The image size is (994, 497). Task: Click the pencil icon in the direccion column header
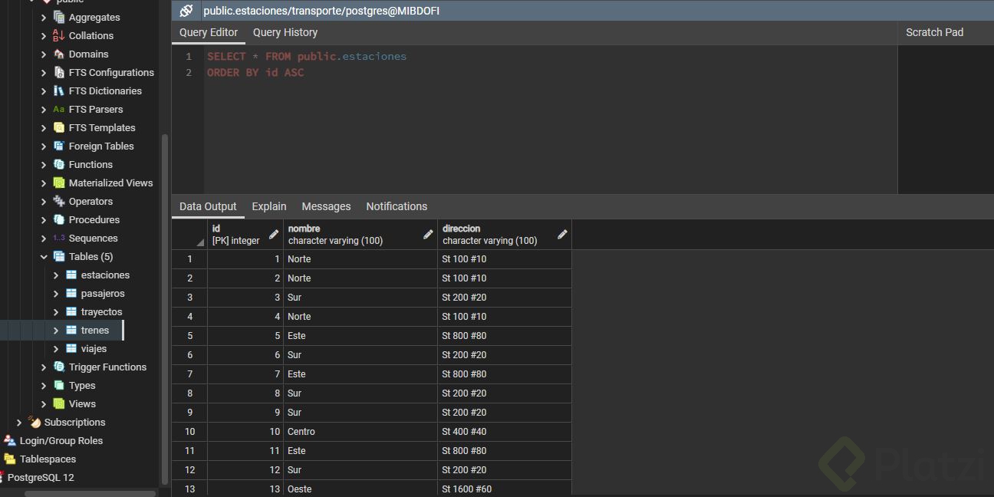pyautogui.click(x=562, y=235)
